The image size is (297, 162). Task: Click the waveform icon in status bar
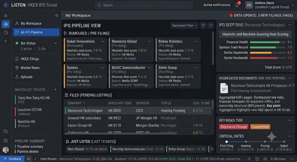(x=28, y=159)
